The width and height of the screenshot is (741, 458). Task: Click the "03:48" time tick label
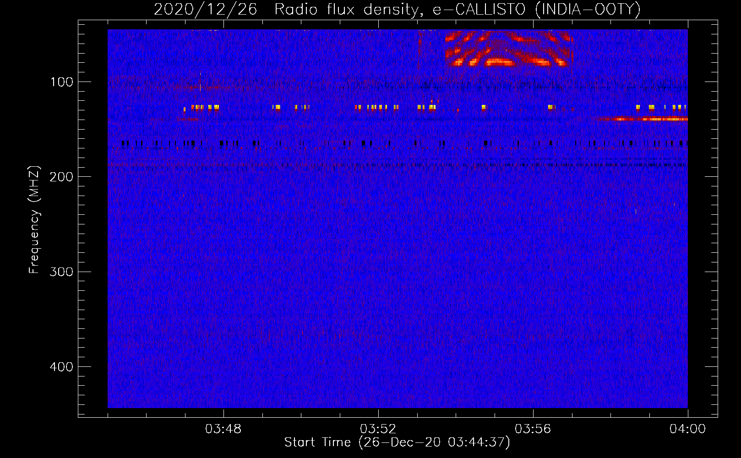click(223, 429)
